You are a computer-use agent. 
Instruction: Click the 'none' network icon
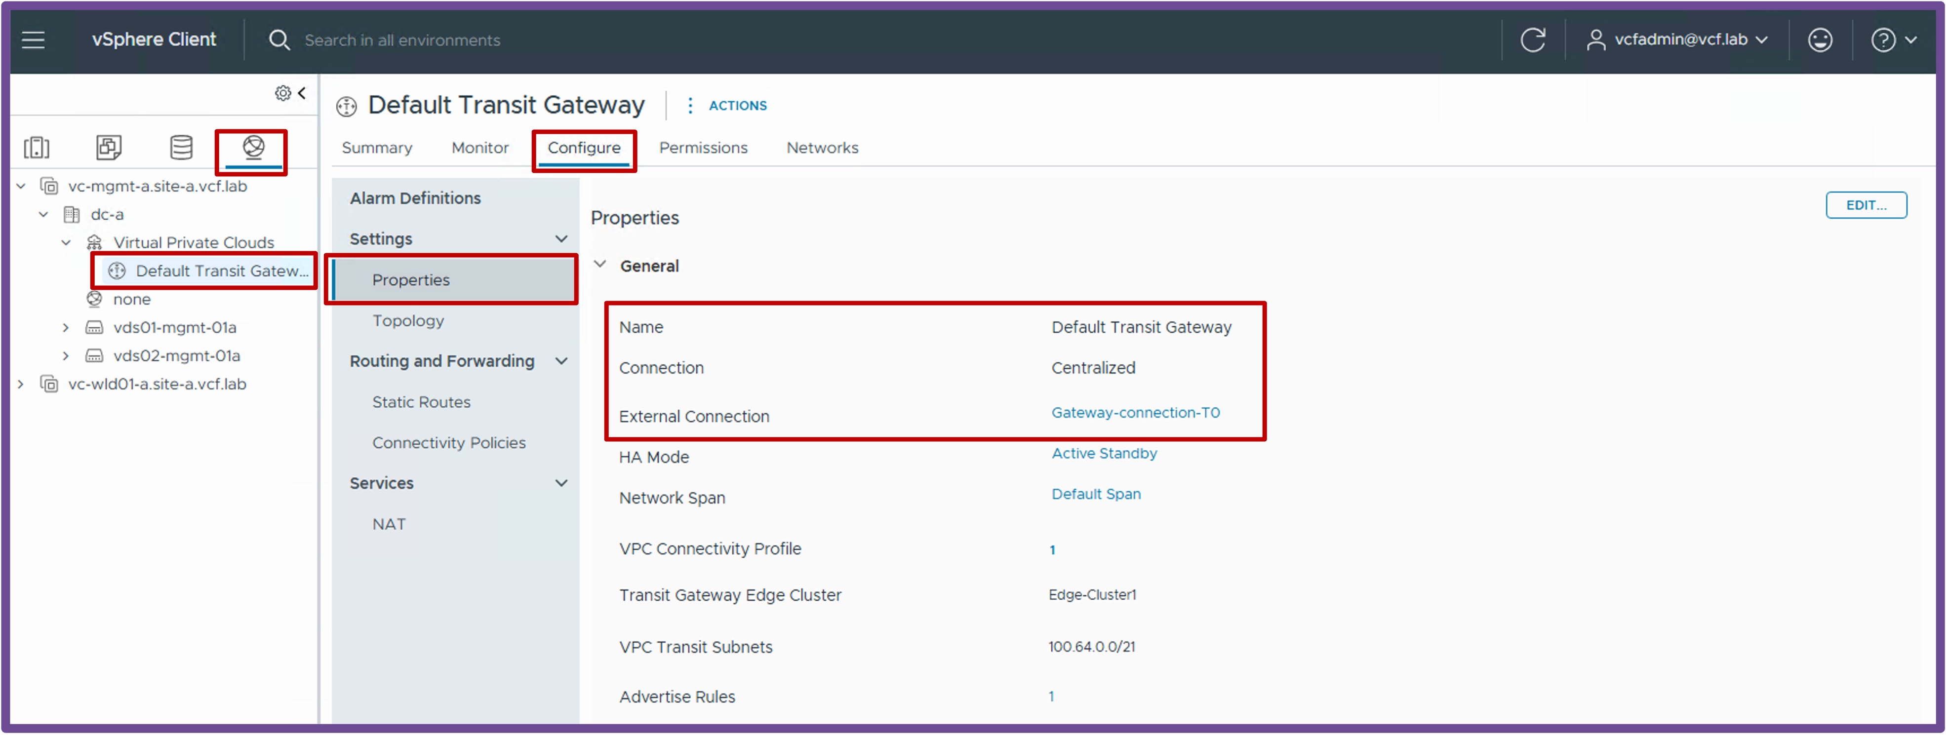point(94,299)
